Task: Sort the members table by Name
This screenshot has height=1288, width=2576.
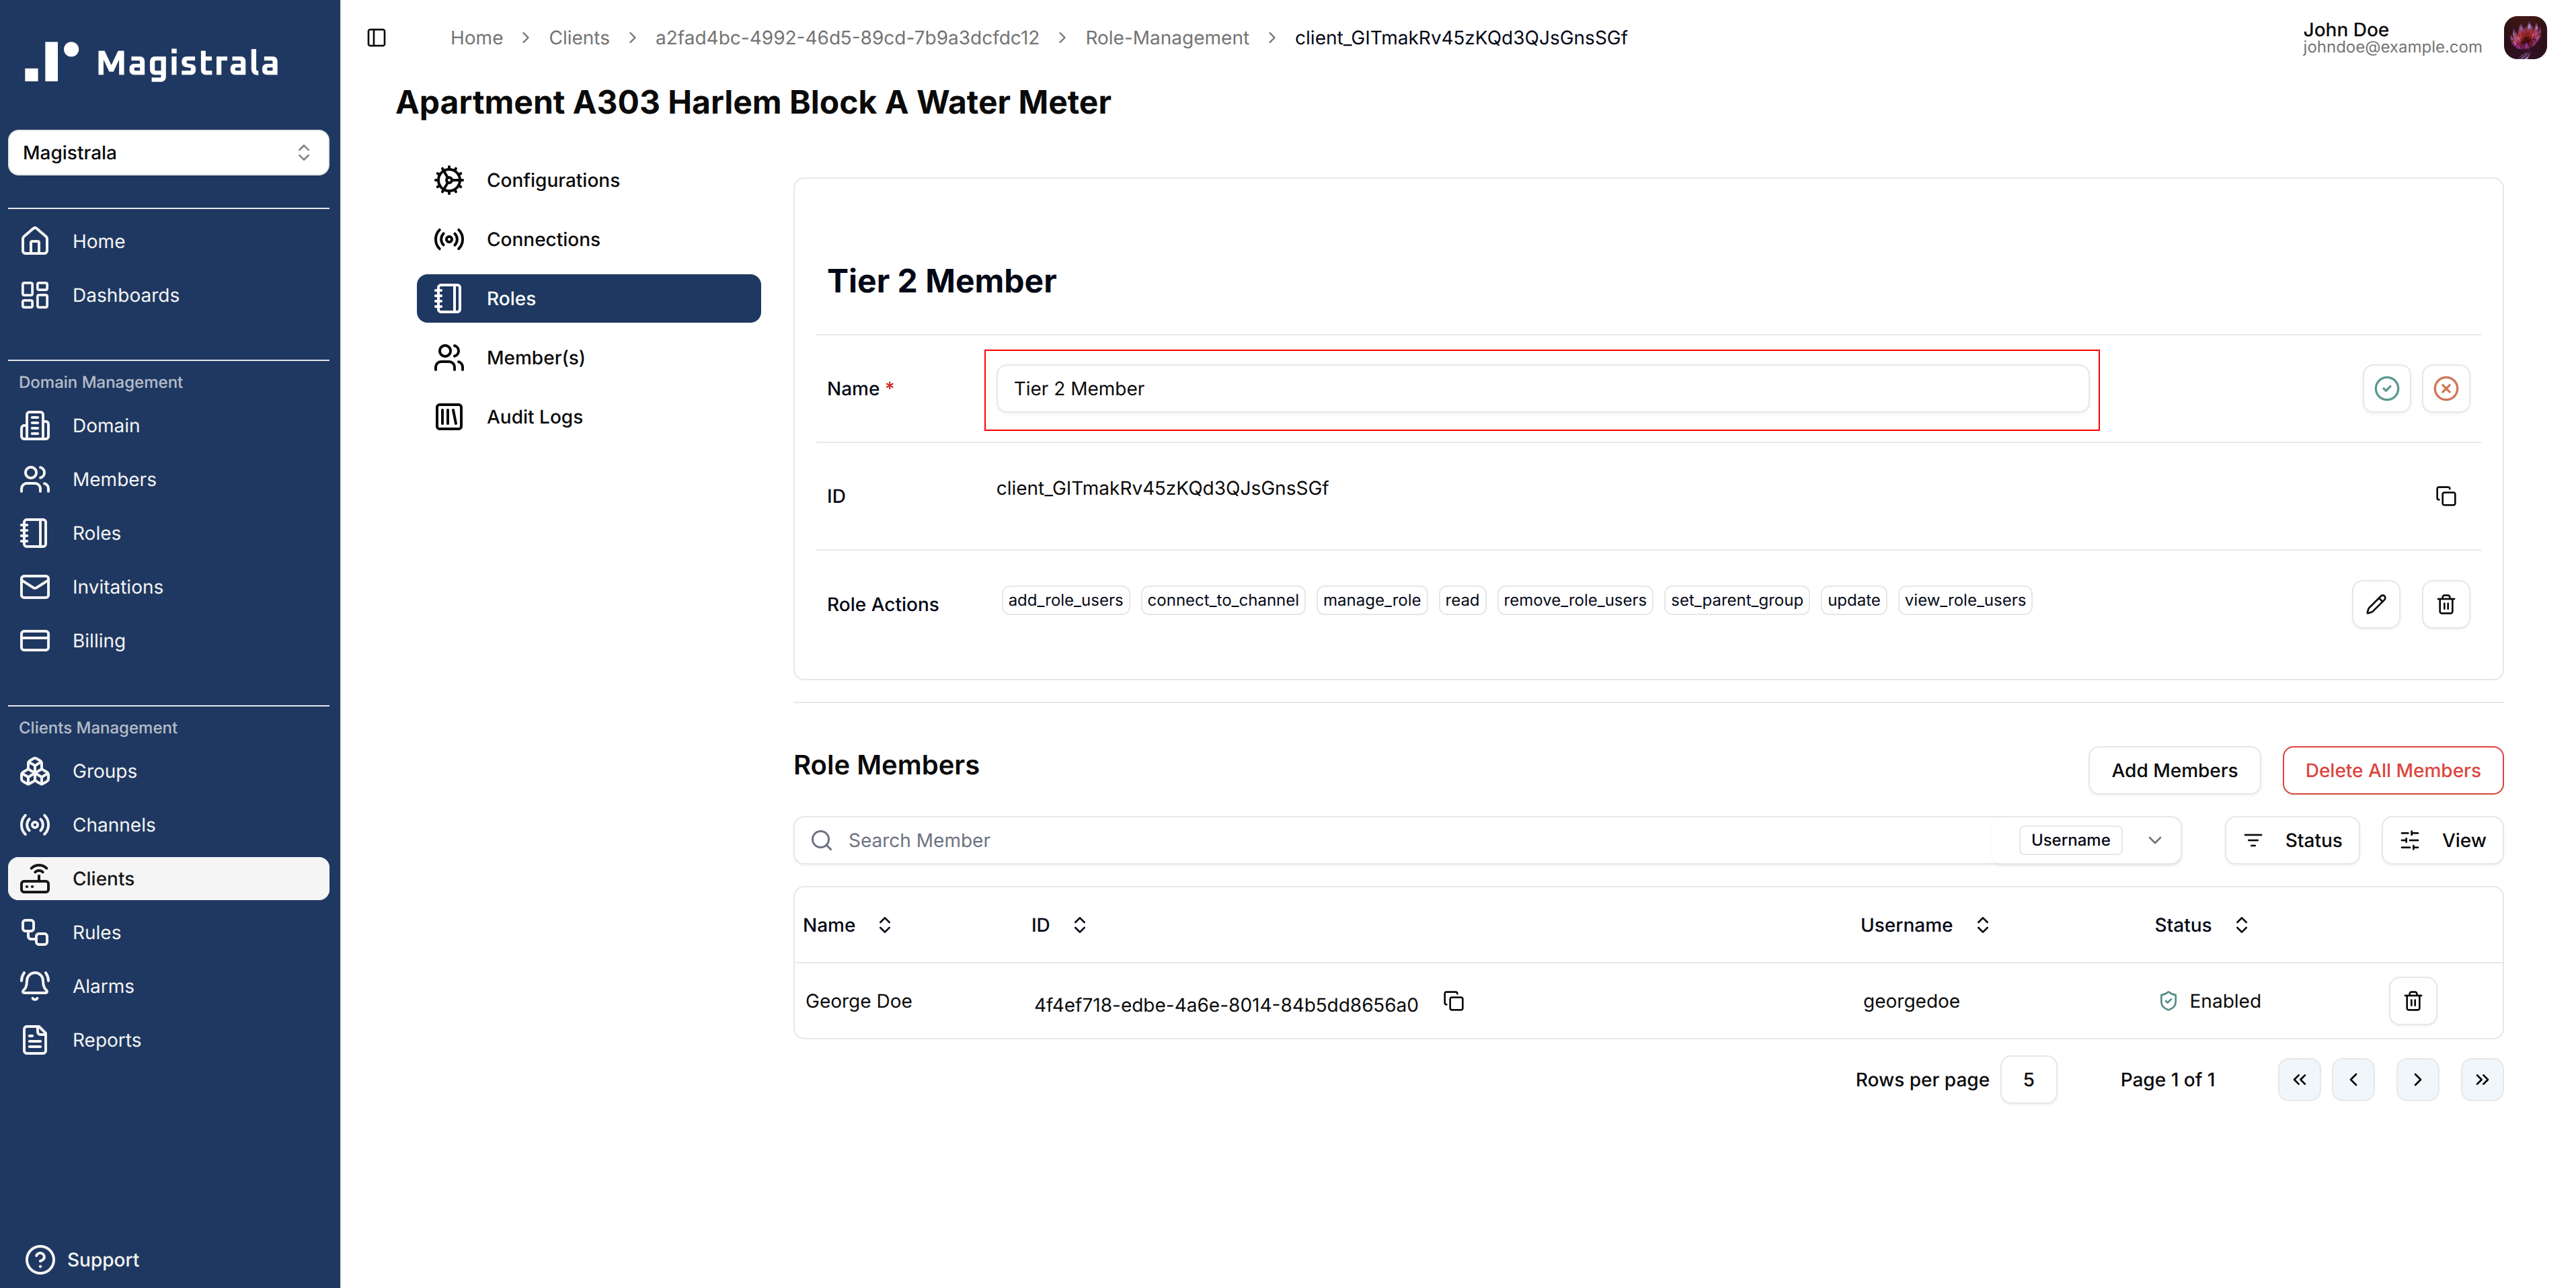Action: point(884,925)
